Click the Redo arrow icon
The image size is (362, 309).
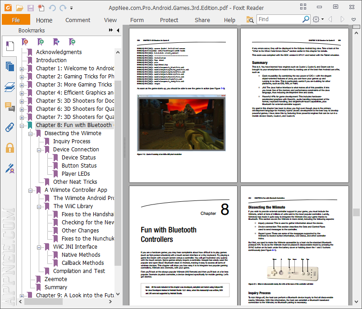click(63, 8)
